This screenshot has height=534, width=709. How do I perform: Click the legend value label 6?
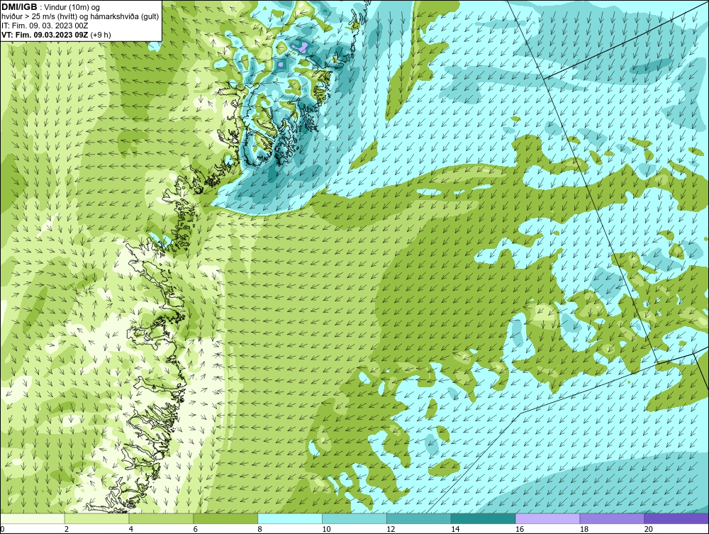click(x=196, y=529)
